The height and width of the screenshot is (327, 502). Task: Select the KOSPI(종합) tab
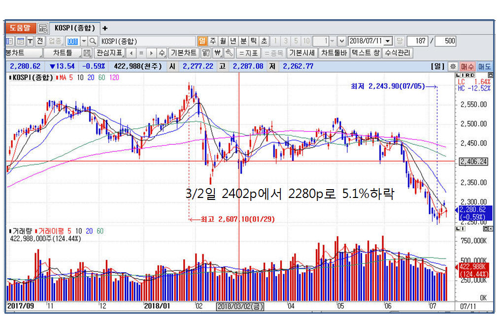[74, 28]
